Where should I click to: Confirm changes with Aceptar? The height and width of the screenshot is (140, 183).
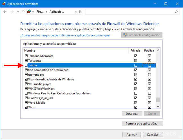point(131,135)
